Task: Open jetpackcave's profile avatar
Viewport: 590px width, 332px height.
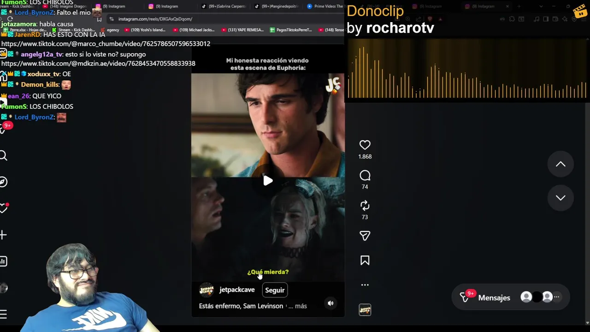Action: pos(206,290)
